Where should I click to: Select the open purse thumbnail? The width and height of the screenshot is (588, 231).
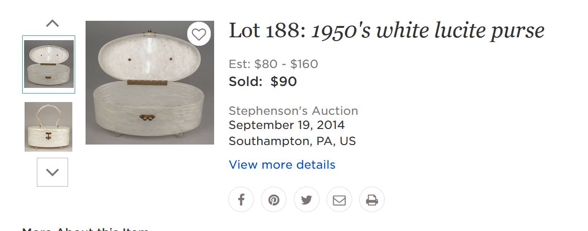(48, 64)
